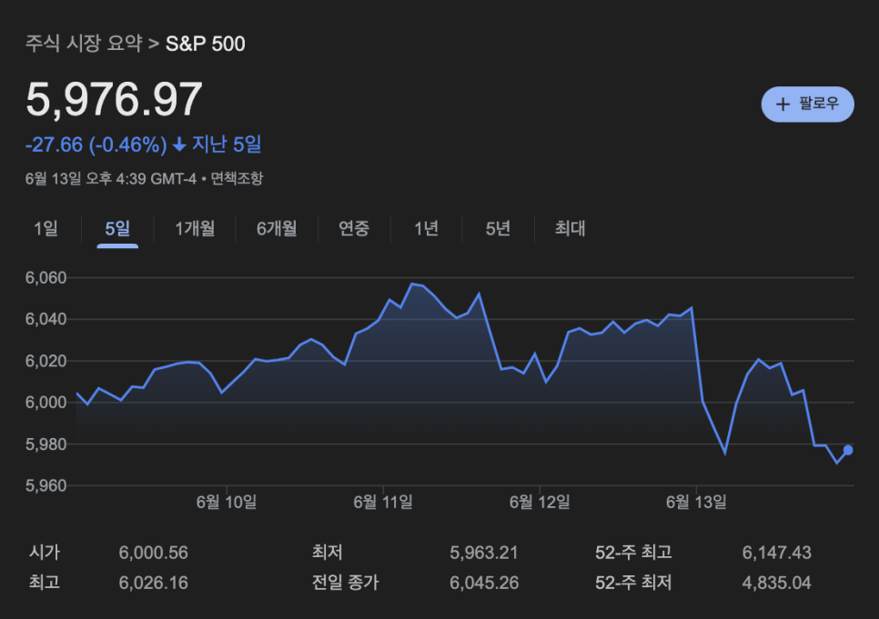Click the 시가 value 6,000.56
The image size is (879, 619).
[x=153, y=553]
